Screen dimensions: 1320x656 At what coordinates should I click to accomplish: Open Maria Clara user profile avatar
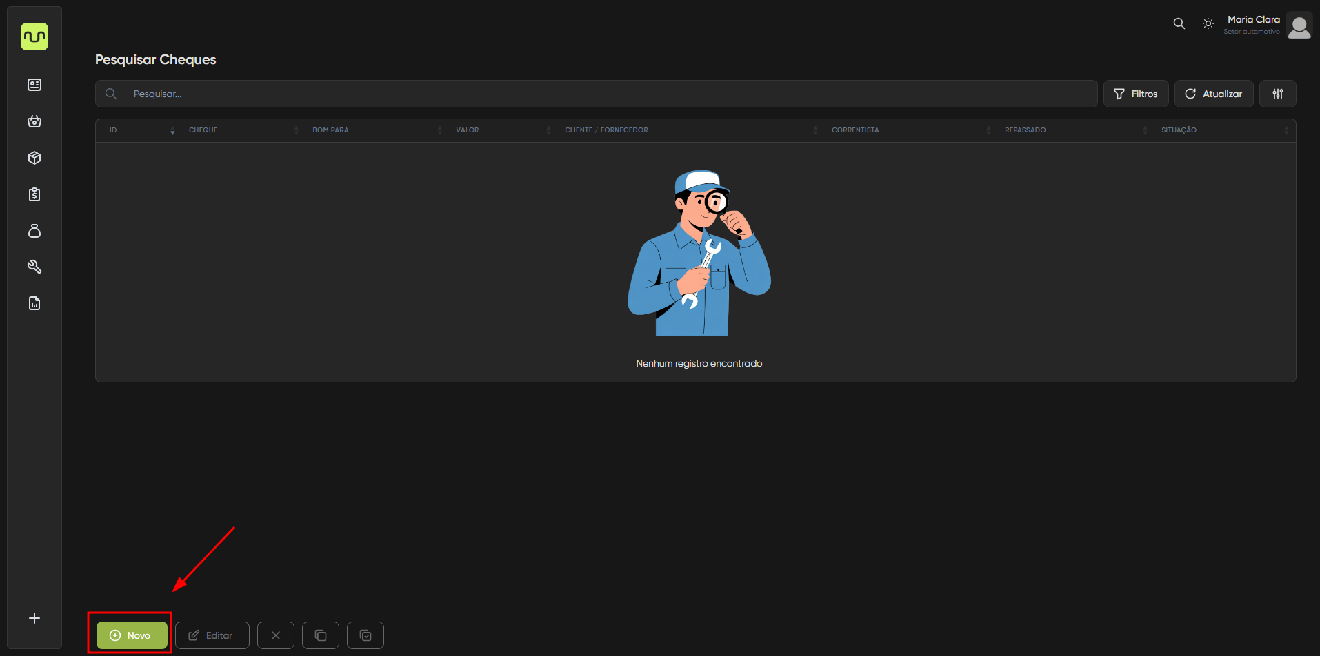[x=1299, y=25]
